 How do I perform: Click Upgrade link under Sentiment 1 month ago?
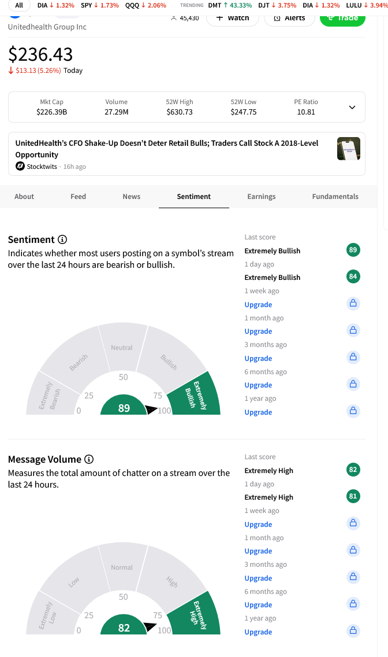pyautogui.click(x=259, y=331)
